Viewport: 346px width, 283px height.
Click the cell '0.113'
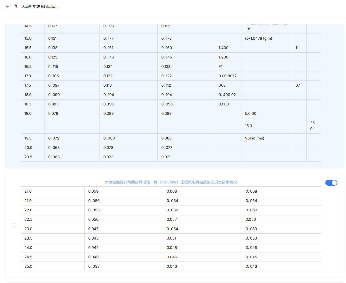(x=128, y=85)
